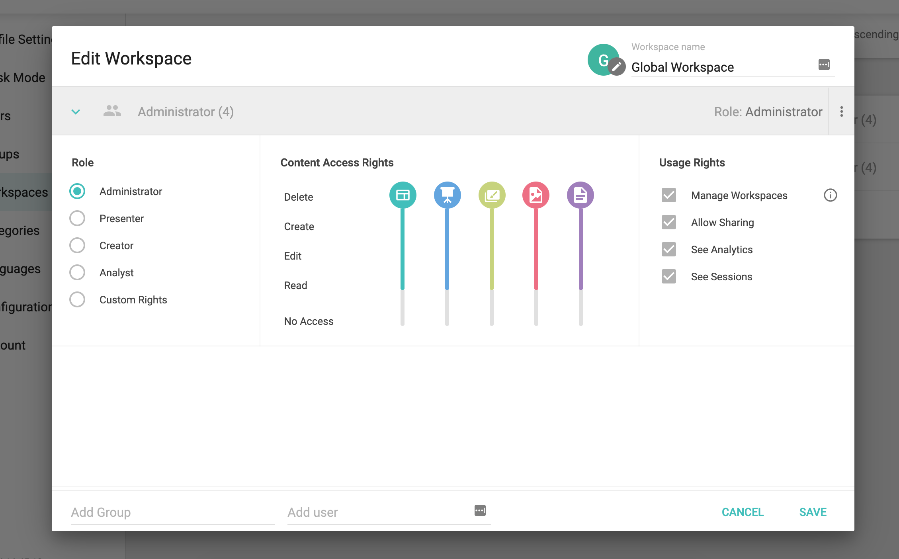Open Groups item in background sidebar
Screen dimensions: 899x559
tap(25, 154)
